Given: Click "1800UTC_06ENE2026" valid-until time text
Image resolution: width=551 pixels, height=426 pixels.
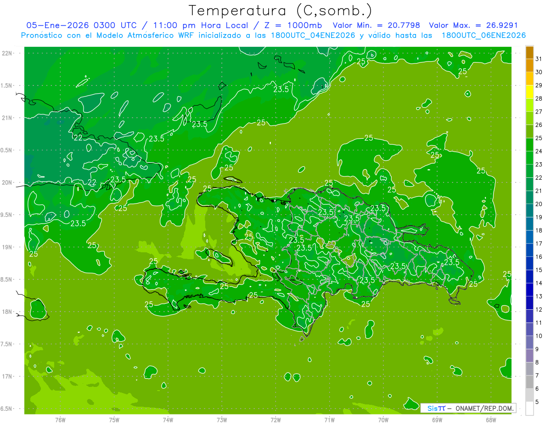Looking at the screenshot, I should [x=484, y=35].
